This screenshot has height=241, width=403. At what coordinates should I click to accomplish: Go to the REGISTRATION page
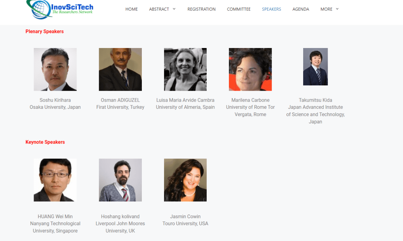click(x=202, y=9)
